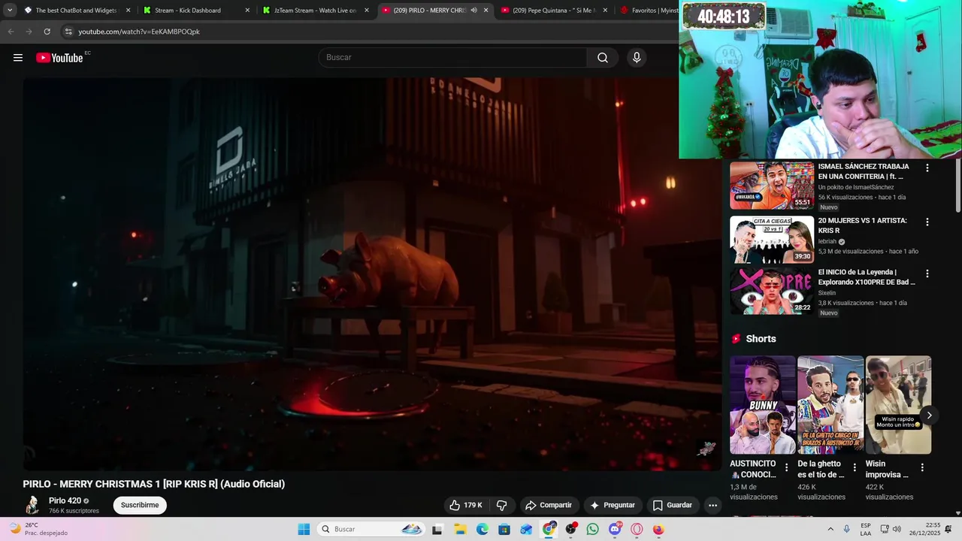Viewport: 962px width, 541px height.
Task: Switch to JzTeam Stream tab
Action: click(316, 11)
